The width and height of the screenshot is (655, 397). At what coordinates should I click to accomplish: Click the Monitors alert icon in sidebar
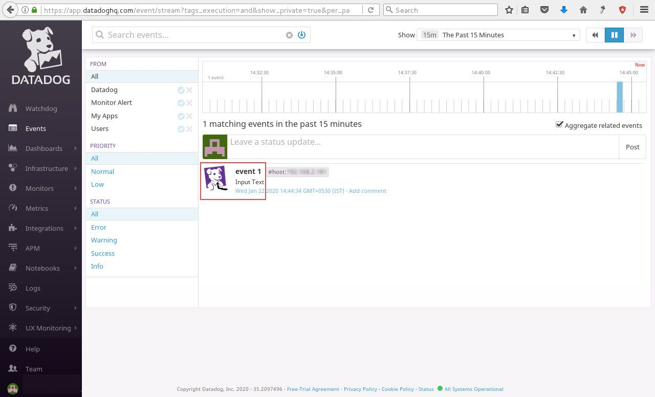pos(13,188)
